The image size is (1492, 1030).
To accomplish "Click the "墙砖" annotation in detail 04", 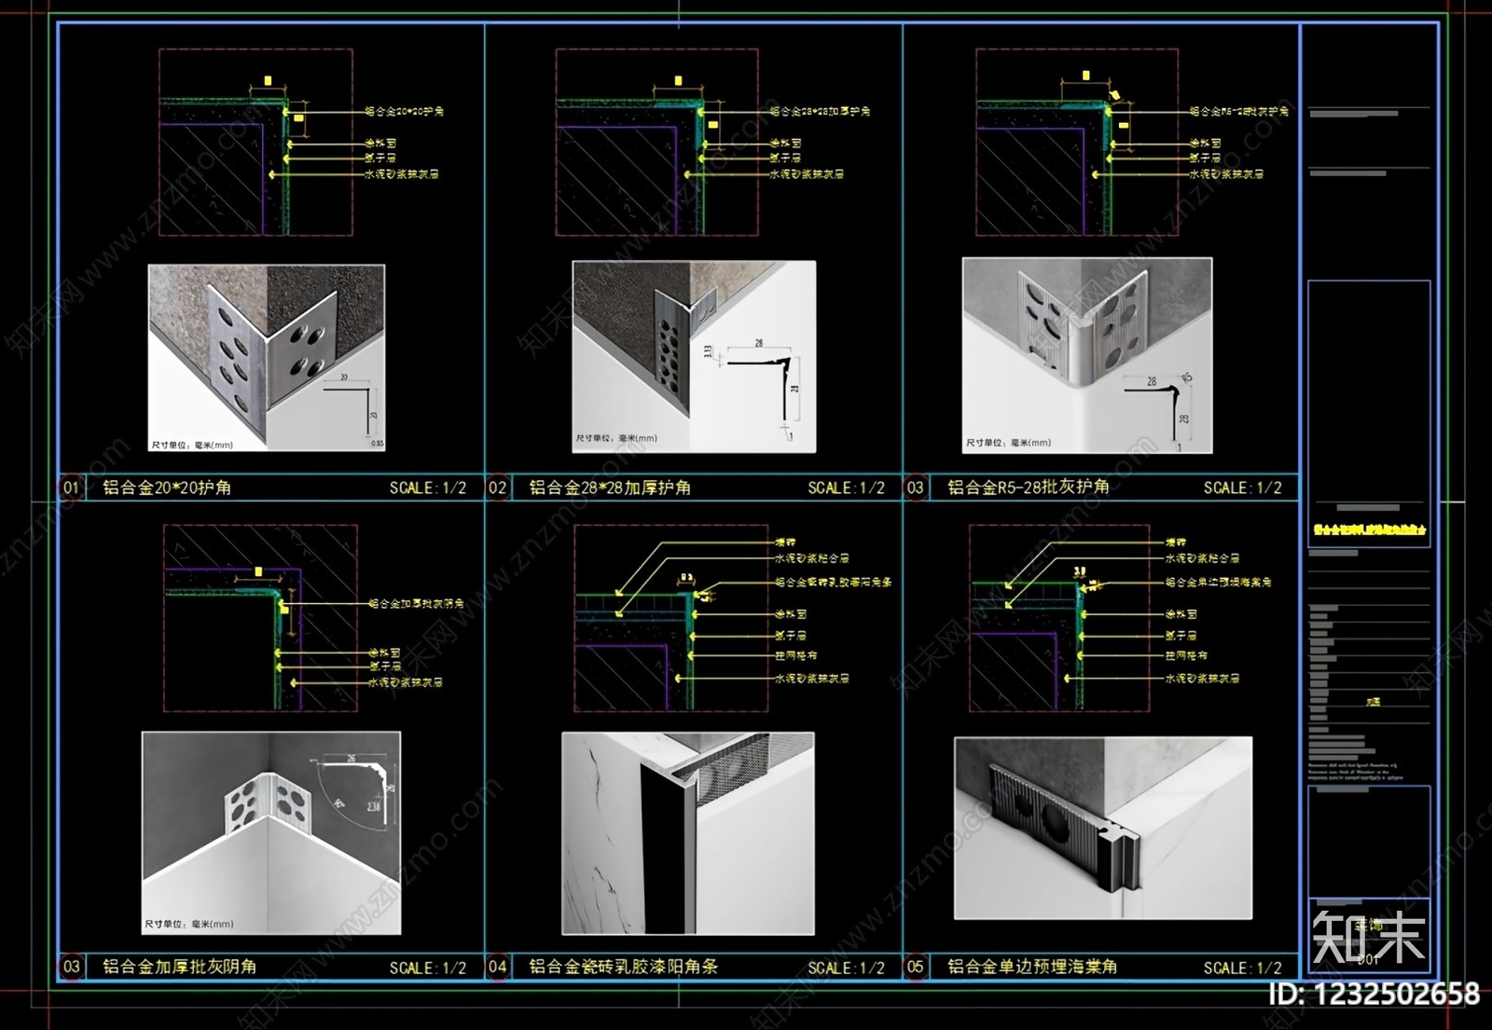I will point(785,542).
